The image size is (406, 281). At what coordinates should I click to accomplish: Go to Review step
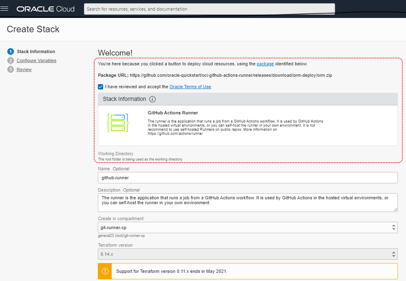(x=24, y=70)
